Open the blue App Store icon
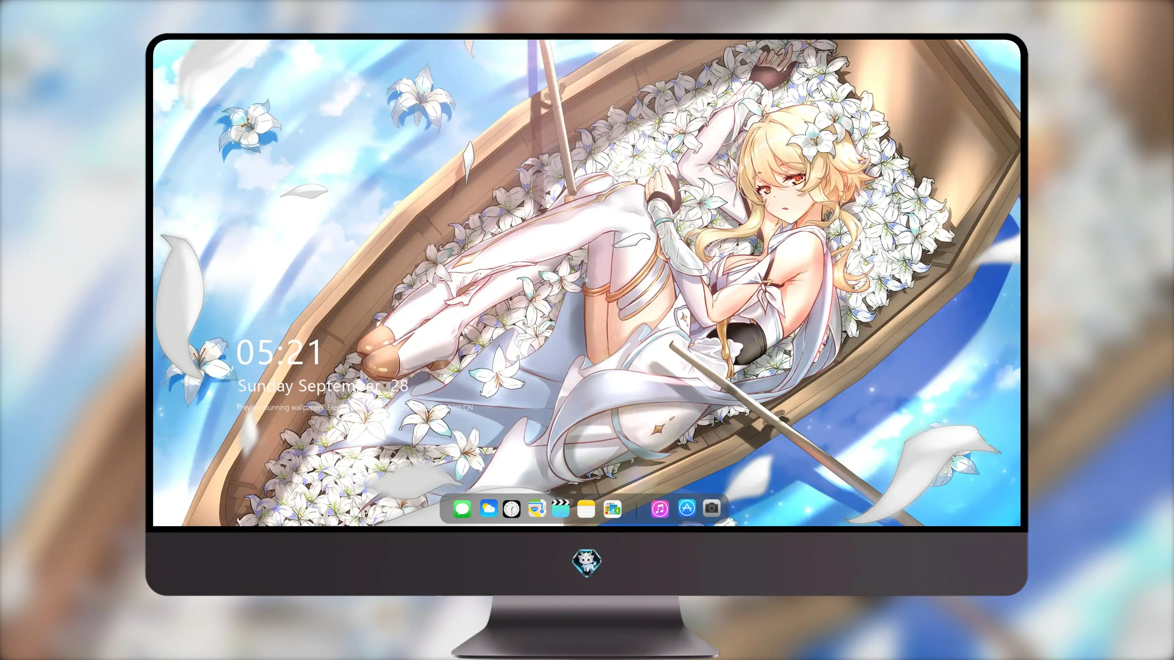Image resolution: width=1174 pixels, height=660 pixels. click(687, 508)
